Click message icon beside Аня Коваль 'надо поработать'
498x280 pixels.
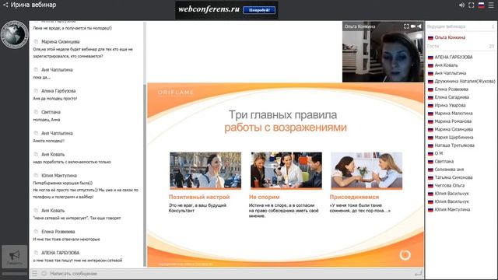point(36,154)
